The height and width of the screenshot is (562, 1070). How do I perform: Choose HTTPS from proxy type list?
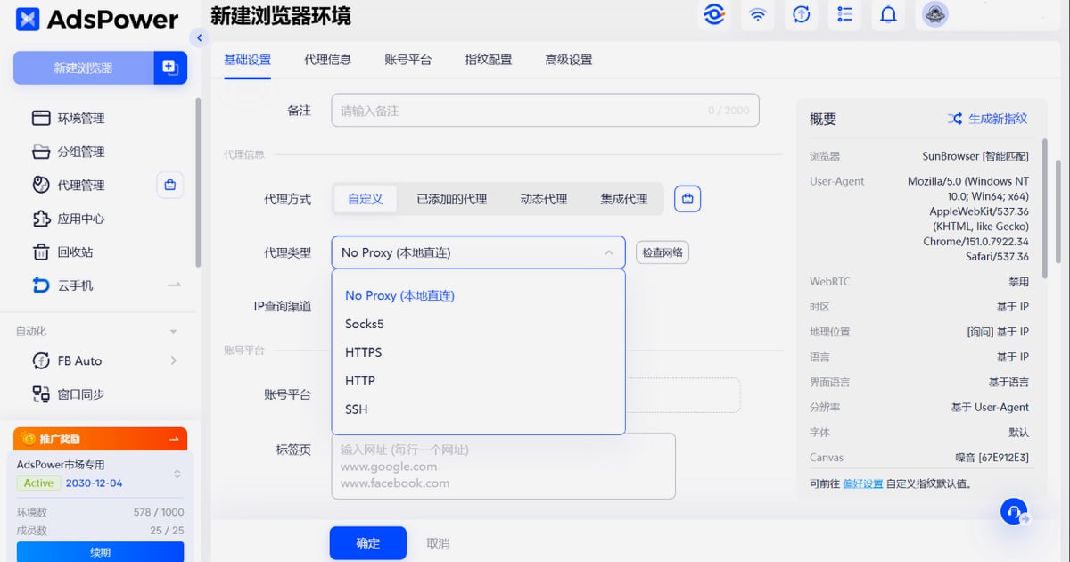tap(478, 352)
